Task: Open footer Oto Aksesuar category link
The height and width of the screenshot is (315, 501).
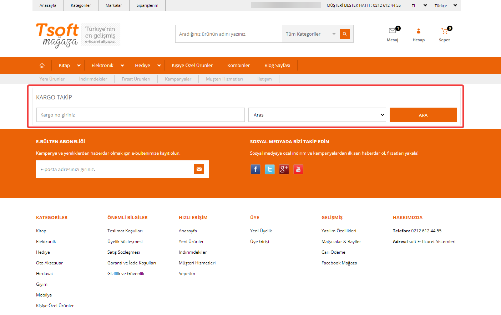Action: pyautogui.click(x=49, y=263)
